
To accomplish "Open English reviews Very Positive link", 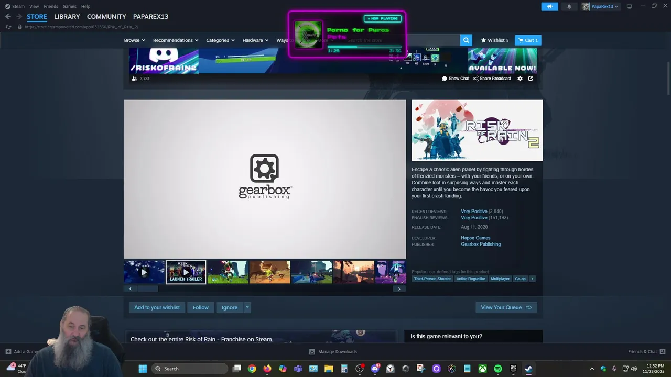I will 474,218.
